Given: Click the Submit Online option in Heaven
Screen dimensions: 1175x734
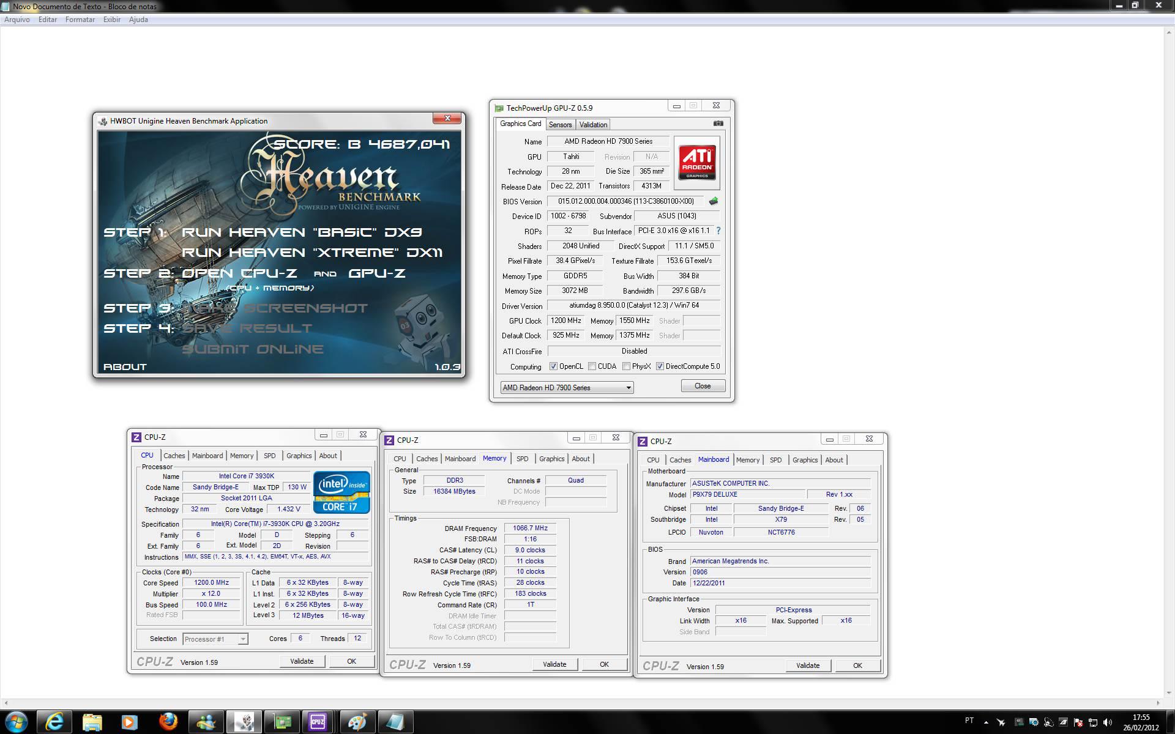Looking at the screenshot, I should [253, 349].
